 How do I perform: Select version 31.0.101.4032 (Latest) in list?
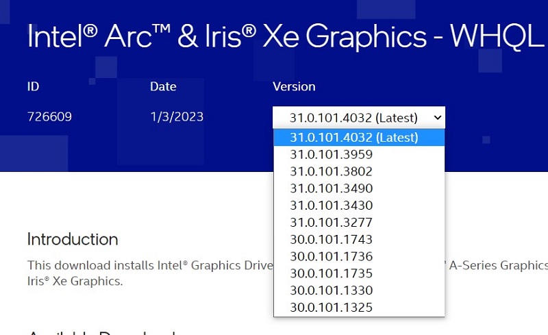click(353, 137)
